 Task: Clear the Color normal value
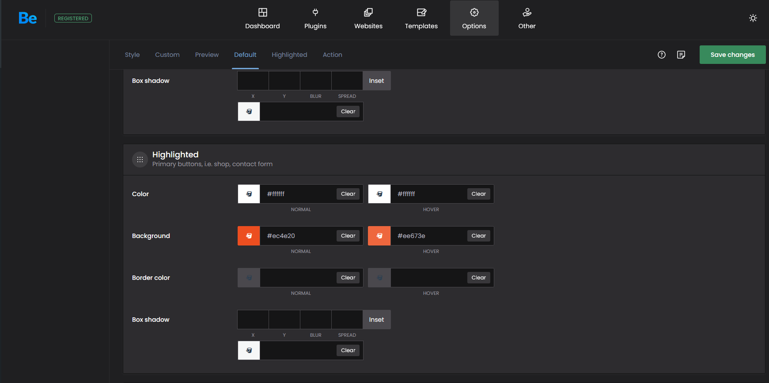[x=348, y=194]
